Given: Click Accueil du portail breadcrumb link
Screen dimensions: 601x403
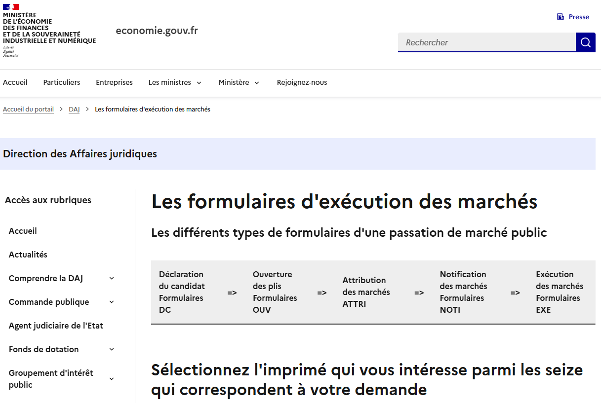Looking at the screenshot, I should coord(28,109).
